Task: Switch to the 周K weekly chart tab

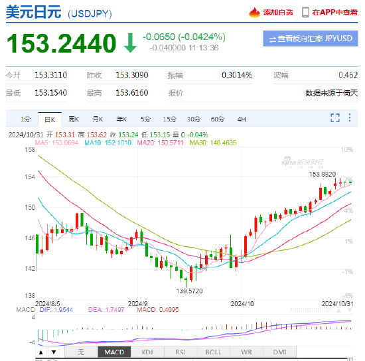Action: pyautogui.click(x=74, y=119)
